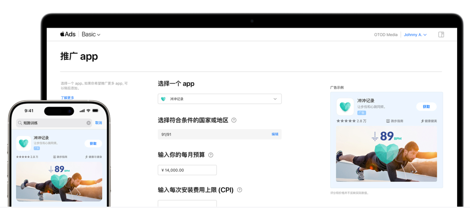The image size is (470, 208).
Task: Click the 获取 button on the phone
Action: pyautogui.click(x=93, y=144)
